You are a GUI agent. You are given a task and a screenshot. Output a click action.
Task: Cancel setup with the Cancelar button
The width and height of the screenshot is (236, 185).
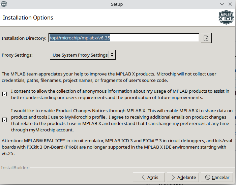pyautogui.click(x=217, y=177)
